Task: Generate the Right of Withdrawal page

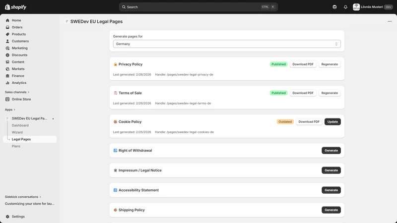Action: click(x=331, y=151)
